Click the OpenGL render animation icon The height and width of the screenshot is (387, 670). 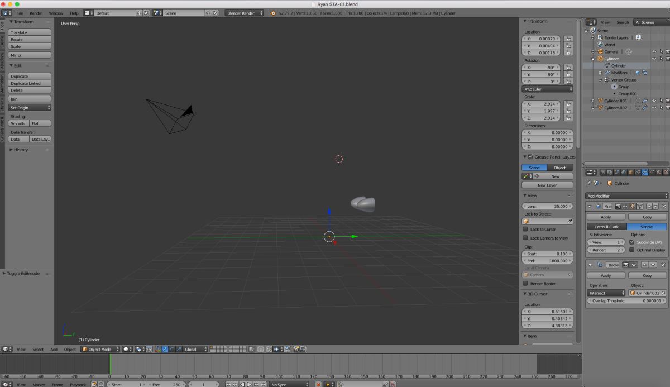303,349
